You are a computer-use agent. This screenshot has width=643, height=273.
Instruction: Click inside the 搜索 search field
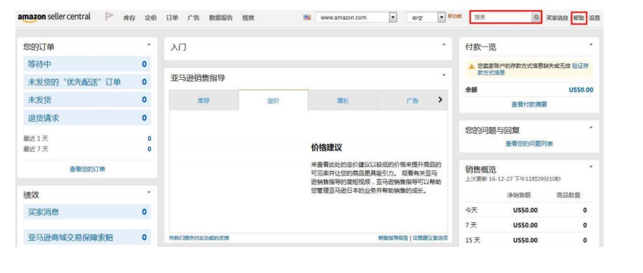point(502,18)
